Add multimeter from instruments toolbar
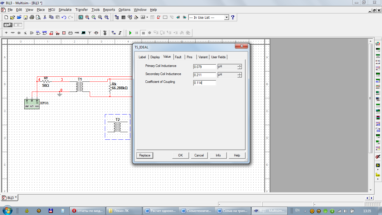This screenshot has height=215, width=382. click(378, 44)
